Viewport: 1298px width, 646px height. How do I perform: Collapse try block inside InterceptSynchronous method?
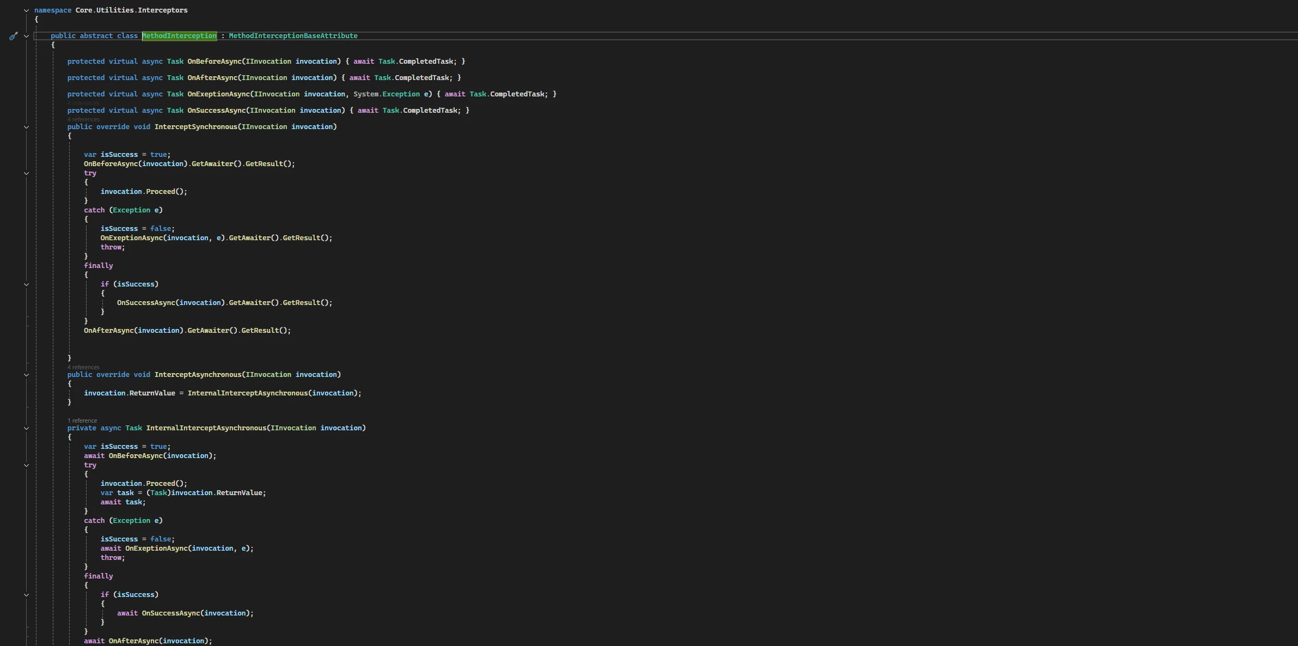click(x=26, y=173)
